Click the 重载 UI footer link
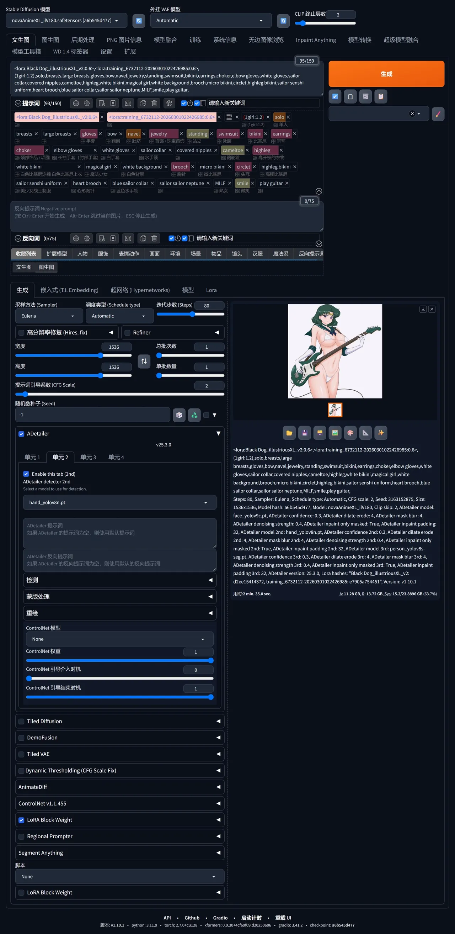Image resolution: width=455 pixels, height=934 pixels. [x=283, y=918]
